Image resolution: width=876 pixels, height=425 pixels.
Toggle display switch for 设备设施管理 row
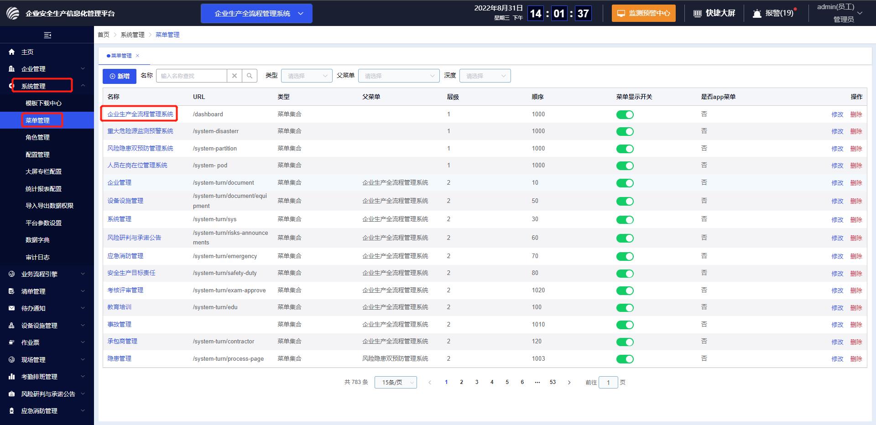click(x=625, y=201)
